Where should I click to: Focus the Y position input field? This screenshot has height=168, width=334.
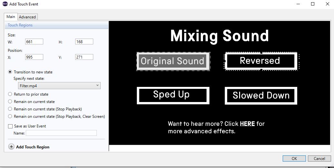coord(84,57)
